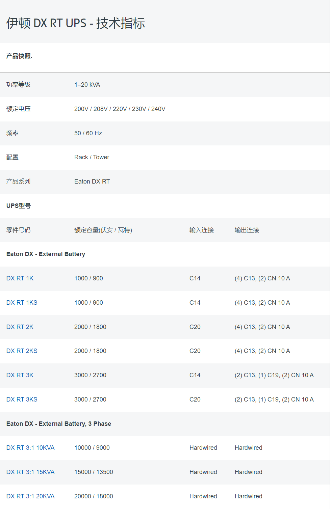This screenshot has height=524, width=330.
Task: Click the 输入连接 column header
Action: [202, 230]
